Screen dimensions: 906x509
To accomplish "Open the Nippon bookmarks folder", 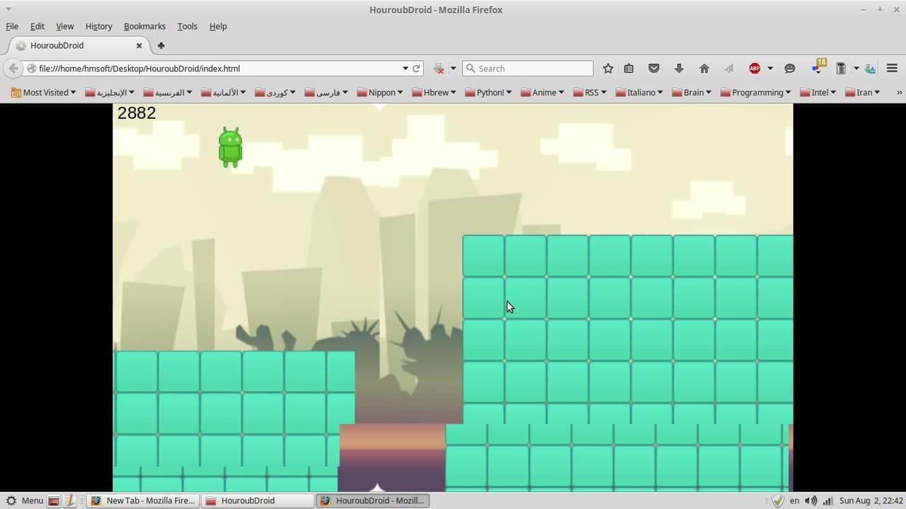I will 380,93.
